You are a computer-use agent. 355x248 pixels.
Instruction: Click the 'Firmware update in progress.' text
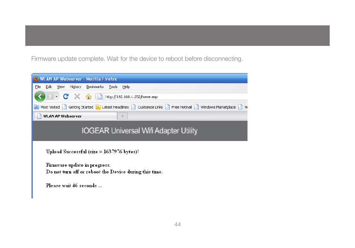coord(79,165)
